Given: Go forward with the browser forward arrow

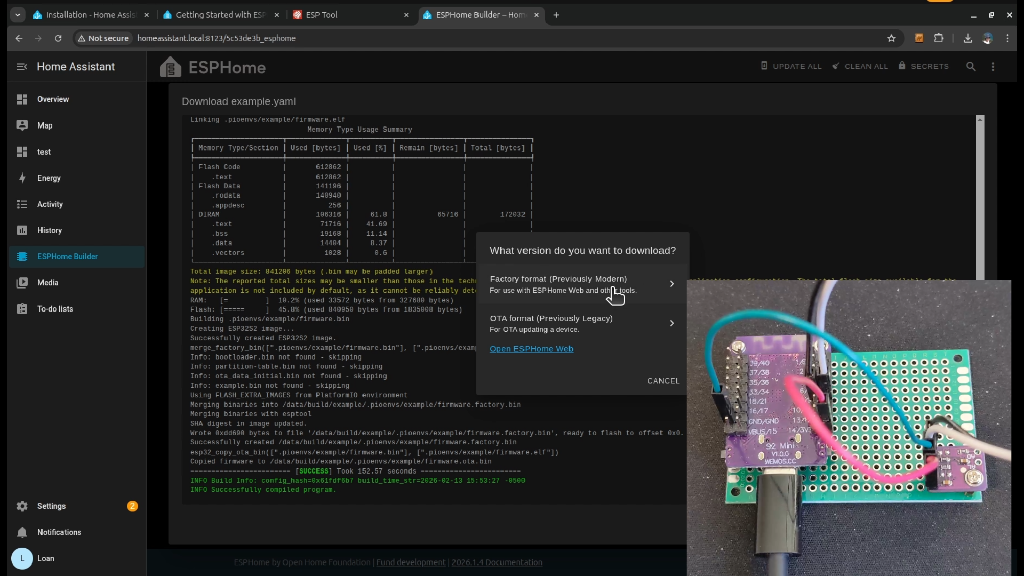Looking at the screenshot, I should [x=38, y=38].
